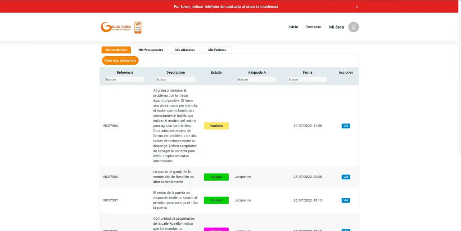Click the Grupo Icara logo
The image size is (461, 231).
[116, 27]
